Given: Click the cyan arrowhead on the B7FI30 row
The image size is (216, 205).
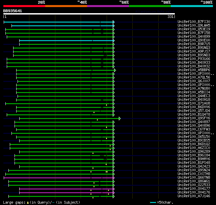Looking at the screenshot, I should pos(114,22).
